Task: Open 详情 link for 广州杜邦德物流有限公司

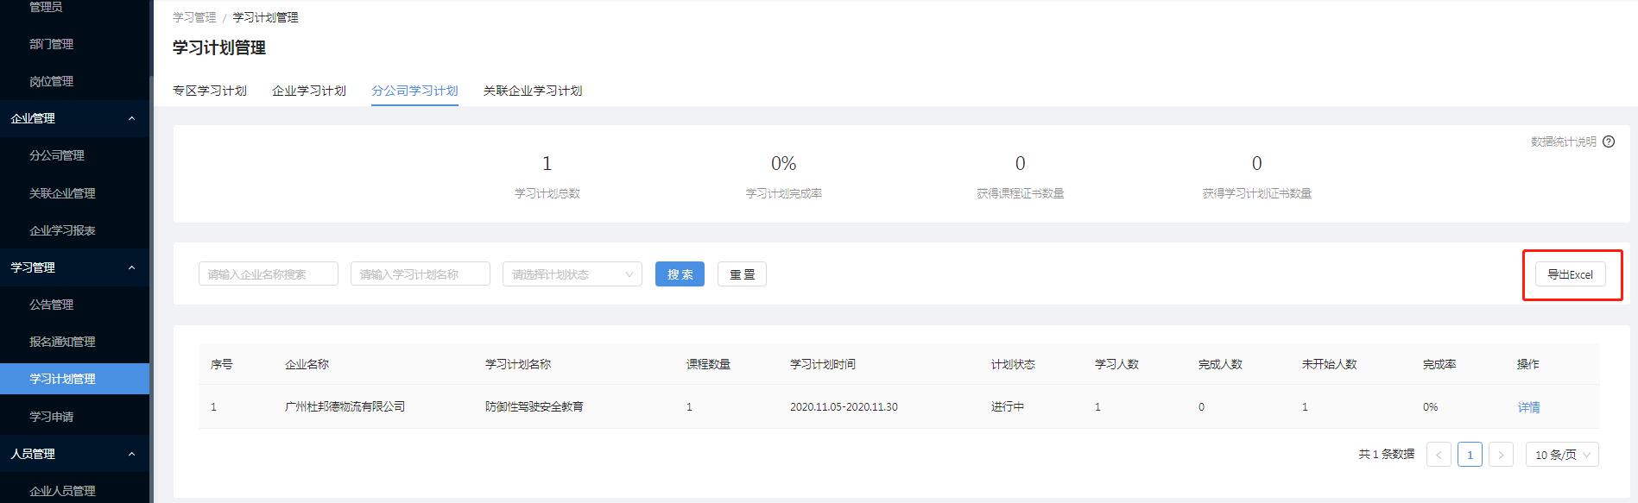Action: 1528,407
